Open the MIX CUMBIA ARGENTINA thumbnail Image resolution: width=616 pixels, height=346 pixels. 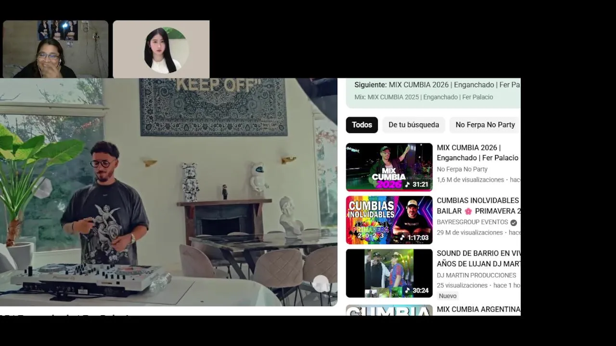click(x=389, y=310)
